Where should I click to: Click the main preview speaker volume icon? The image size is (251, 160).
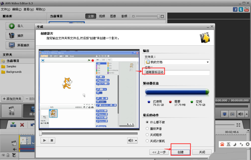[240, 114]
